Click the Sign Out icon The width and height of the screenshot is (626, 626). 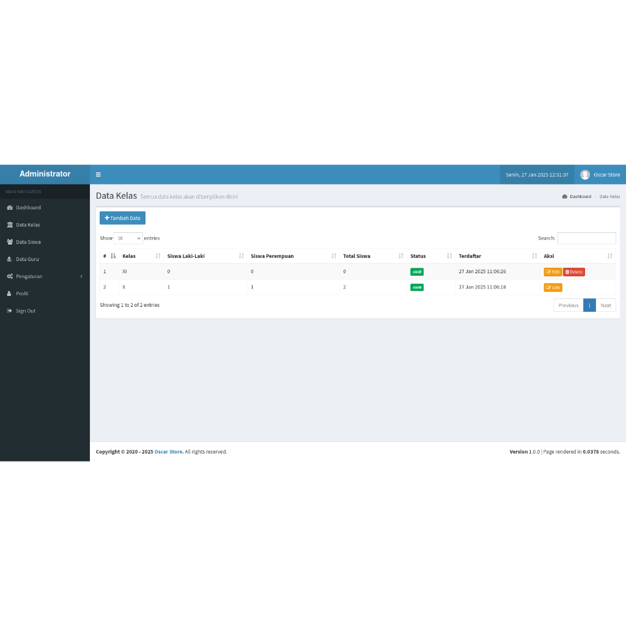[x=10, y=311]
